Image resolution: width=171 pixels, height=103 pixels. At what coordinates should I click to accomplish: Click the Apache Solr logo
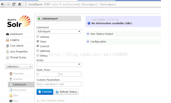point(19,21)
